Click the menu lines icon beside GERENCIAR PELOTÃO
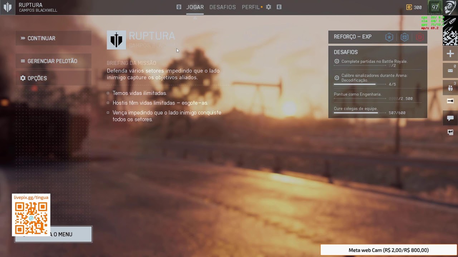Viewport: 458px width, 257px height. [23, 61]
